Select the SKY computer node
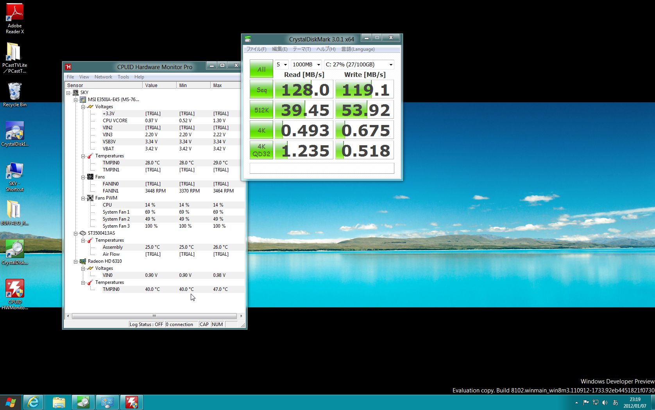655x410 pixels. tap(81, 93)
